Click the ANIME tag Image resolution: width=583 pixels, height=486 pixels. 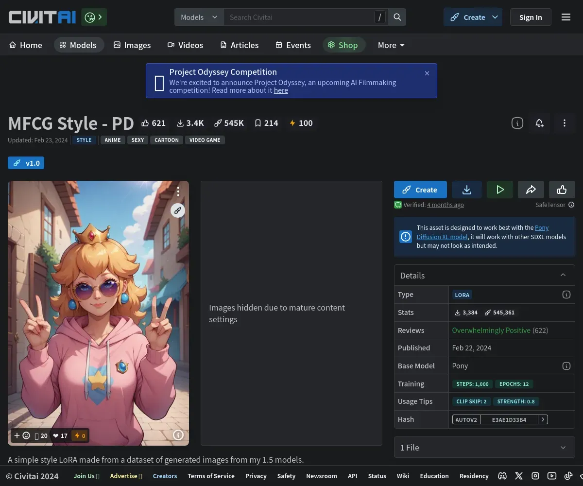pos(113,140)
